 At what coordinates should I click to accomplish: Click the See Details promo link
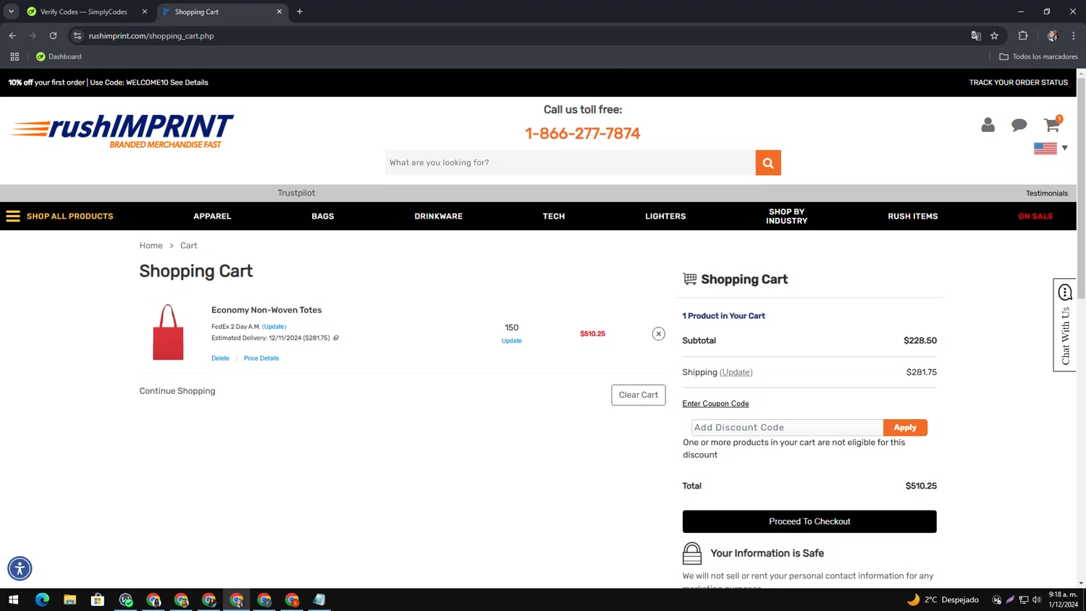tap(189, 83)
